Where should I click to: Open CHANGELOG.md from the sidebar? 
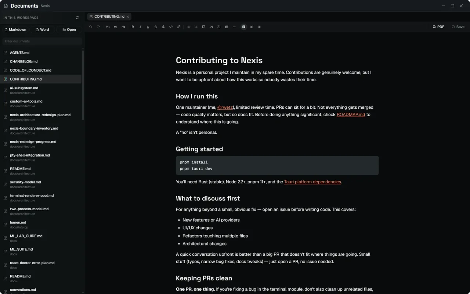tap(41, 61)
